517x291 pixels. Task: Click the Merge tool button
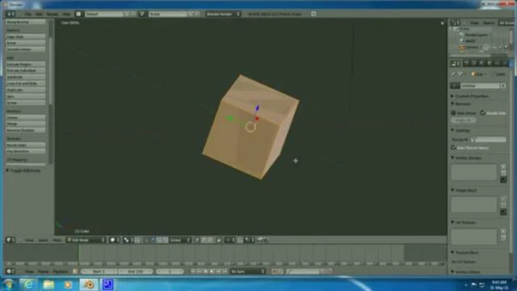(26, 124)
